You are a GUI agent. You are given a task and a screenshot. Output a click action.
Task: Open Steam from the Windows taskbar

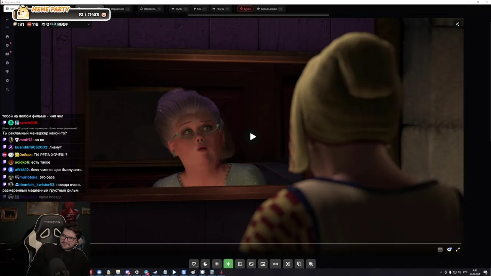coord(155,272)
